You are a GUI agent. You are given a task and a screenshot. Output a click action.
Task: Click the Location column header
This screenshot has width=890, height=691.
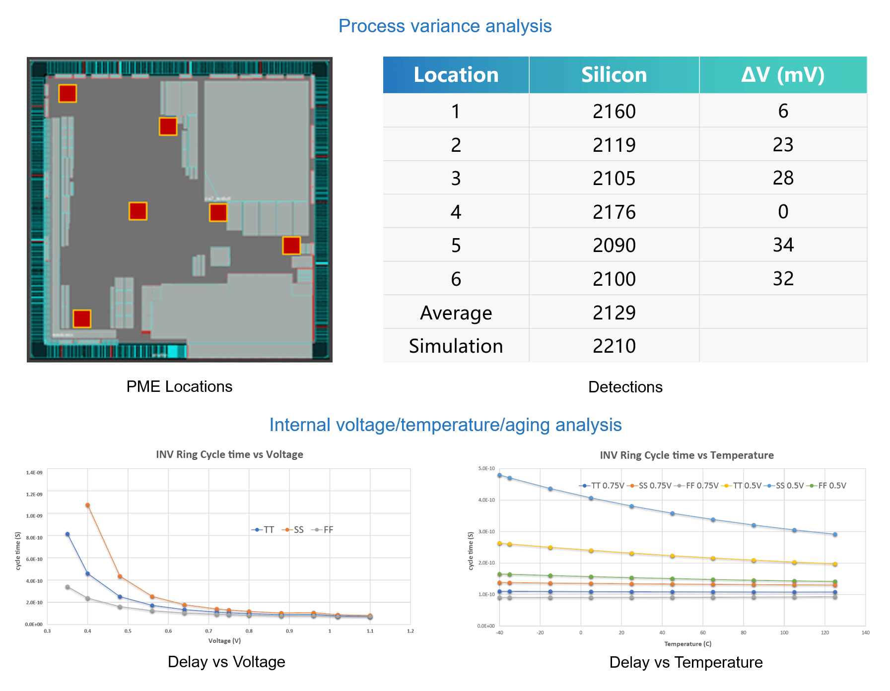click(x=456, y=75)
